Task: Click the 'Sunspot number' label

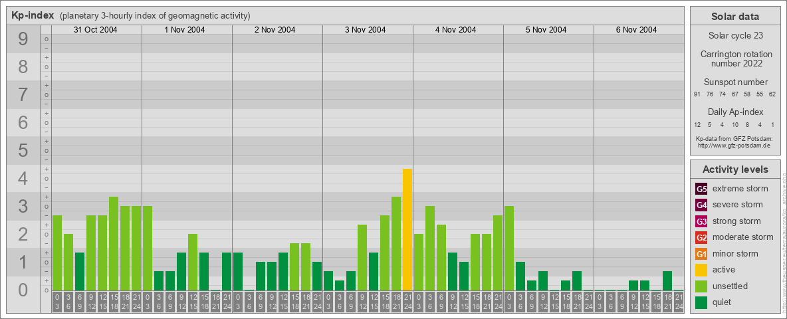Action: [736, 82]
